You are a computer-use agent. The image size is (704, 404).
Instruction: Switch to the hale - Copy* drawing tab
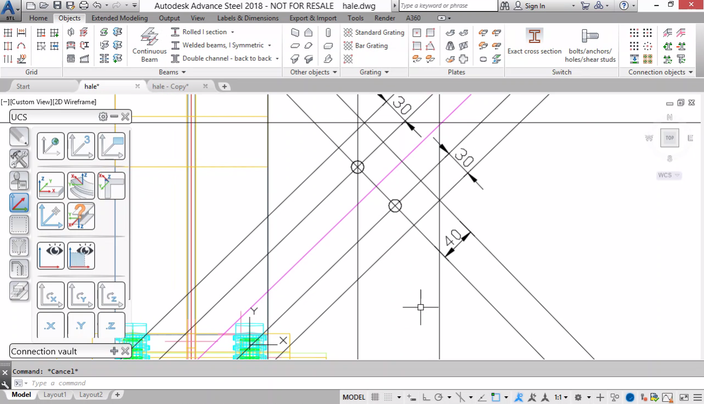[x=171, y=87]
